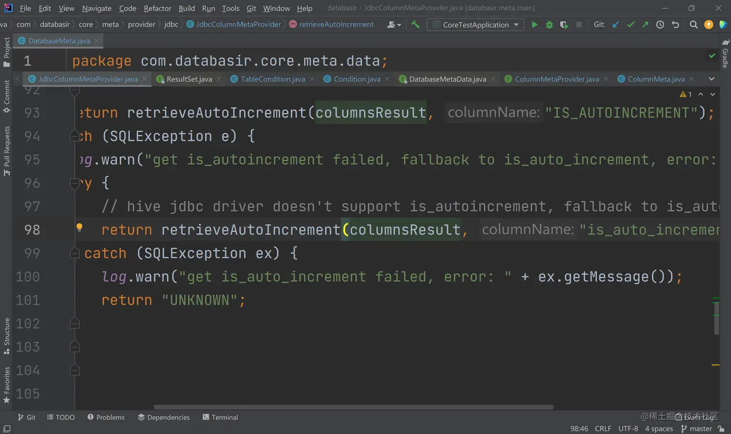Open the Build menu
This screenshot has height=434, width=731.
coord(187,8)
